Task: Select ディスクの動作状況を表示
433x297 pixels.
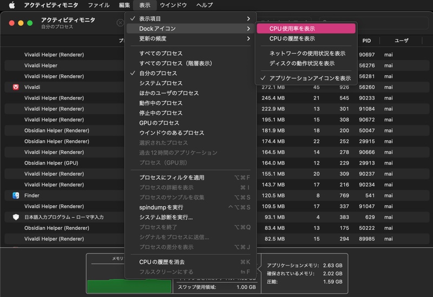Action: (x=306, y=63)
